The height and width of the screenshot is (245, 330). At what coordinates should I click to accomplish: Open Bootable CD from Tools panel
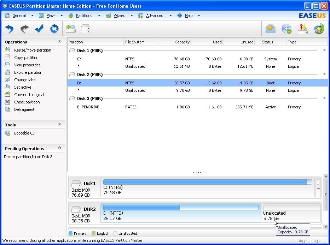(x=24, y=133)
